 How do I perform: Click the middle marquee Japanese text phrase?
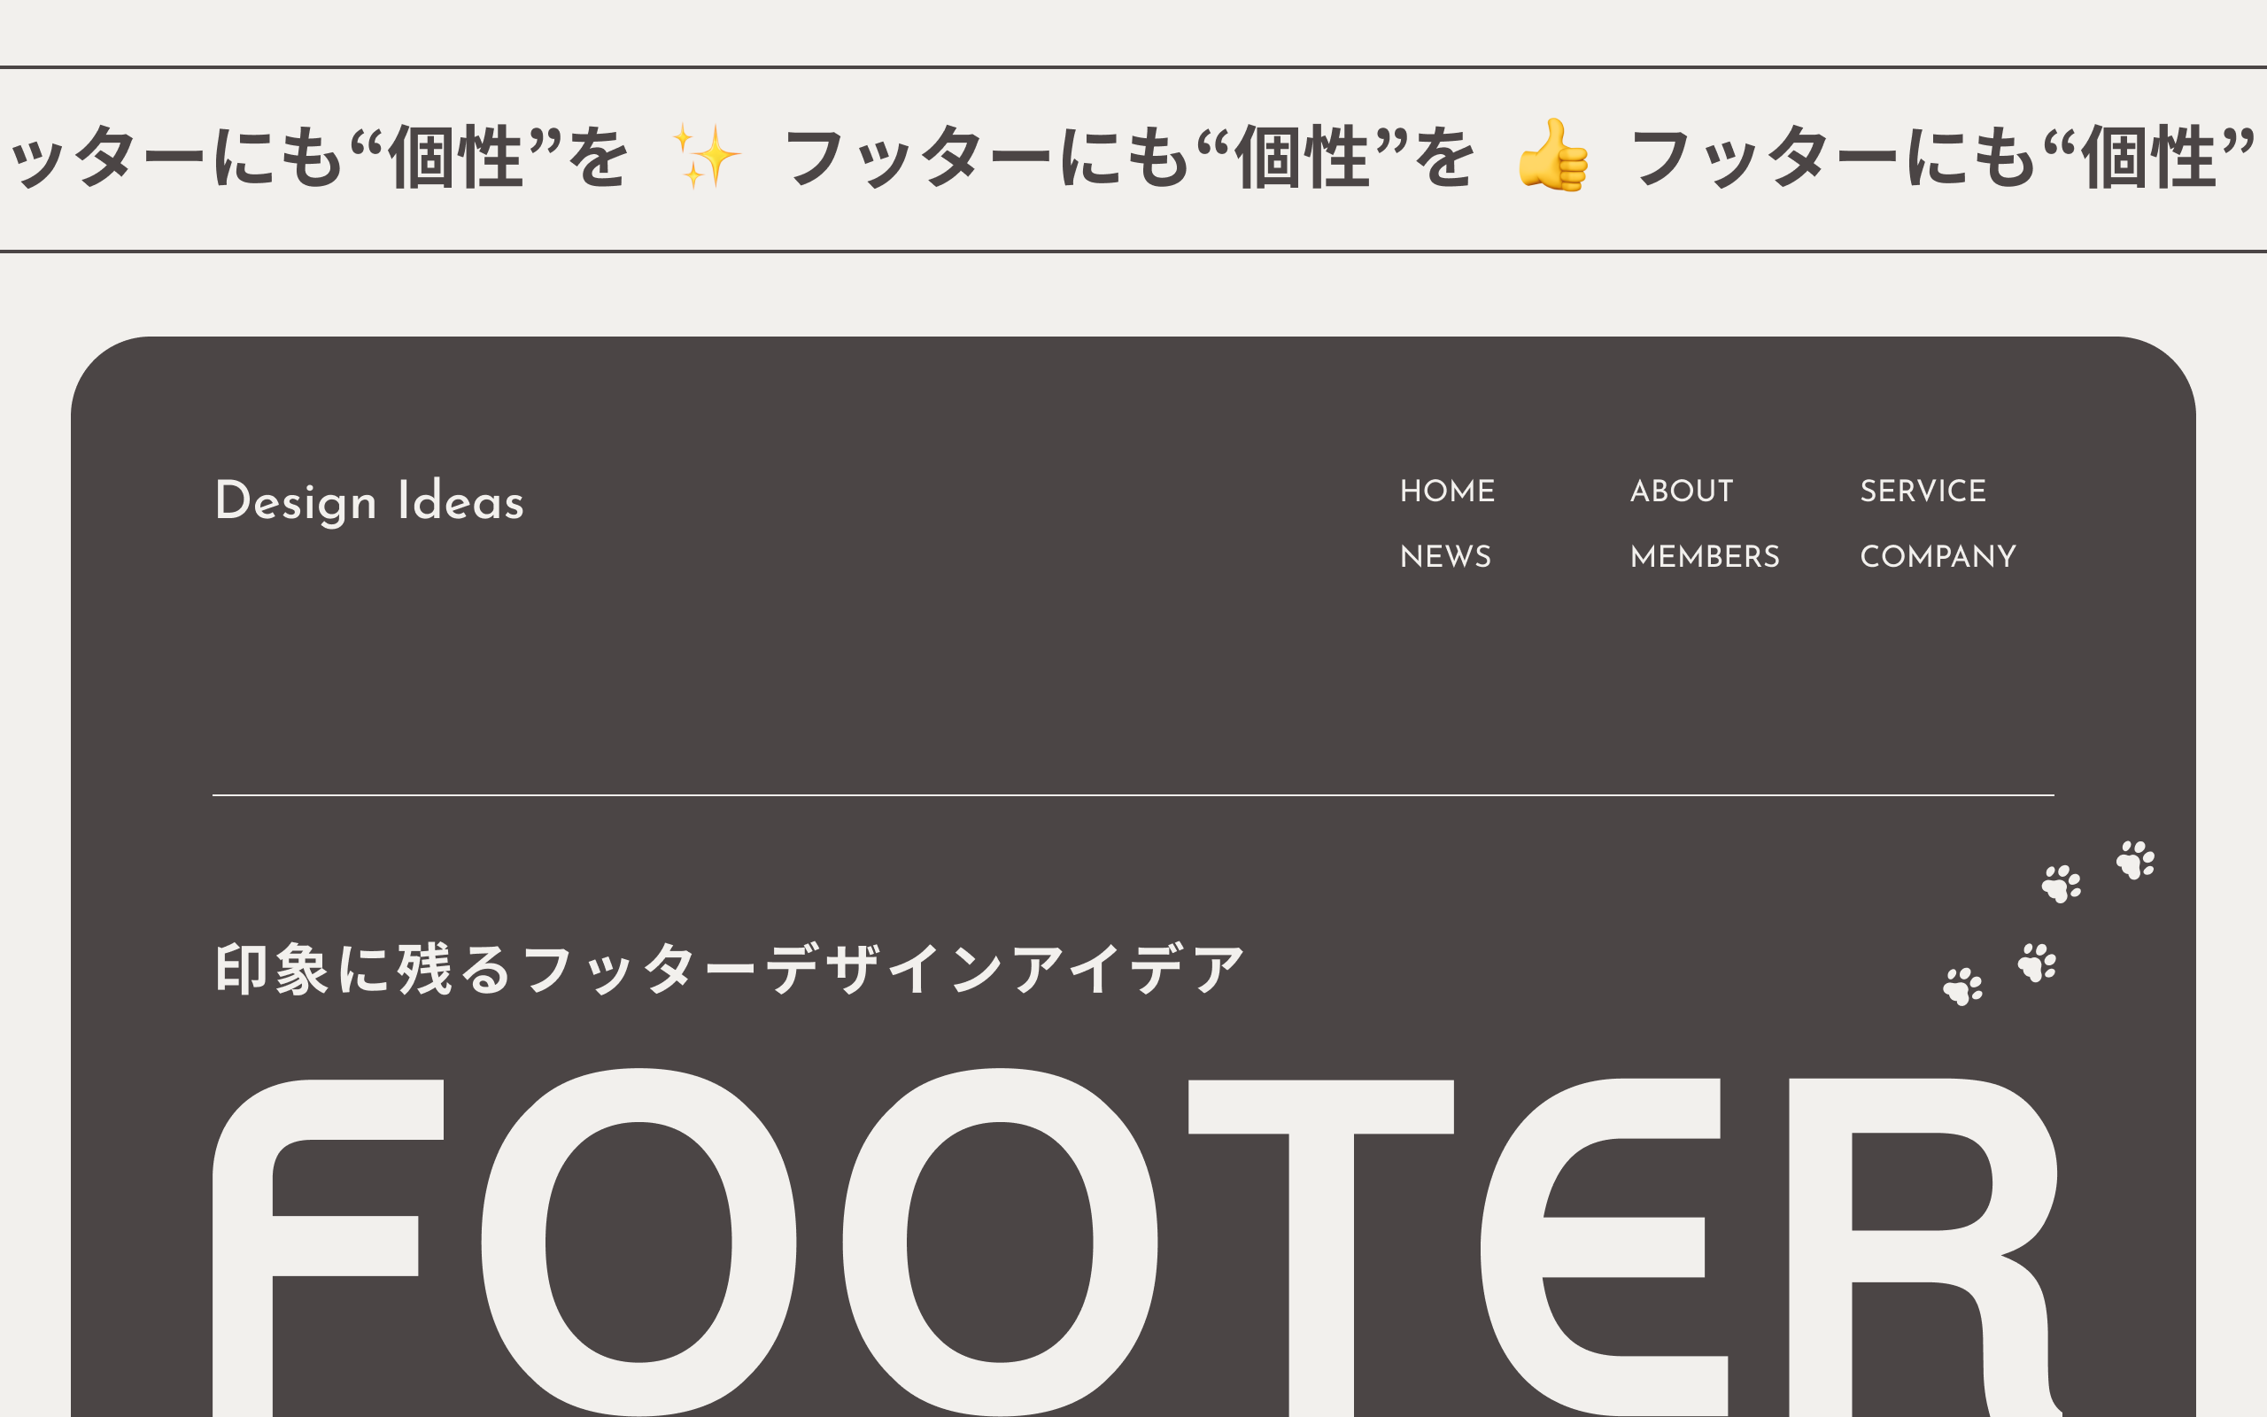tap(1129, 157)
